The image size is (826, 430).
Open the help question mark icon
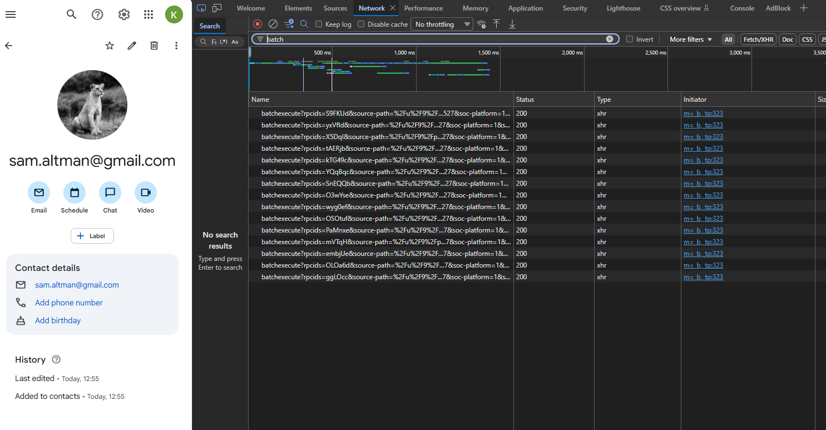(97, 14)
